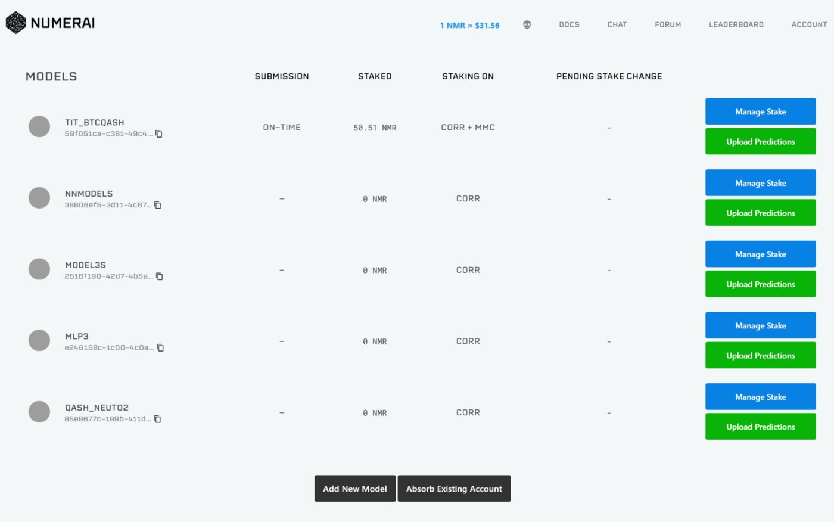The image size is (834, 522).
Task: Click Absorb Existing Account
Action: coord(454,489)
